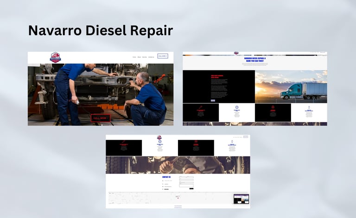
Task: Click red heading in black about panel
Action: [217, 76]
